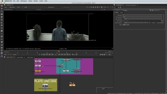167x94 pixels.
Task: Enable the mask channel checkbox
Action: (123, 23)
